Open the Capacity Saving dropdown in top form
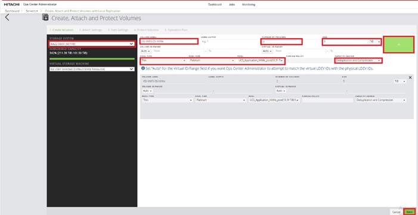 point(358,61)
